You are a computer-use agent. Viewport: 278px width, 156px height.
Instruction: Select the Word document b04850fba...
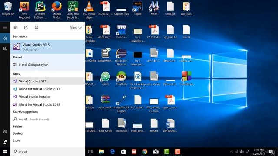click(x=170, y=126)
